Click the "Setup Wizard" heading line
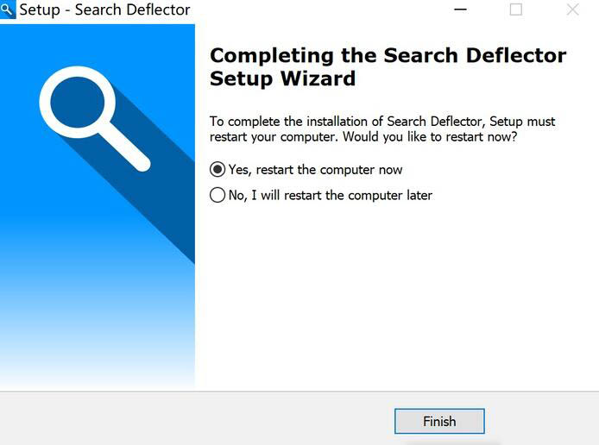The height and width of the screenshot is (445, 599). click(x=282, y=78)
